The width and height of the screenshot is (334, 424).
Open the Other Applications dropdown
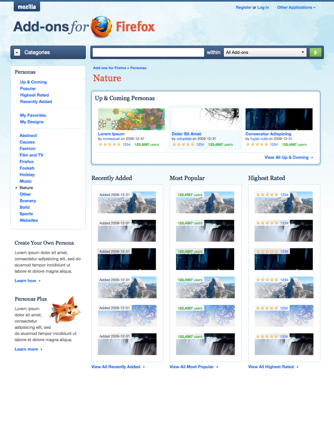[x=296, y=7]
